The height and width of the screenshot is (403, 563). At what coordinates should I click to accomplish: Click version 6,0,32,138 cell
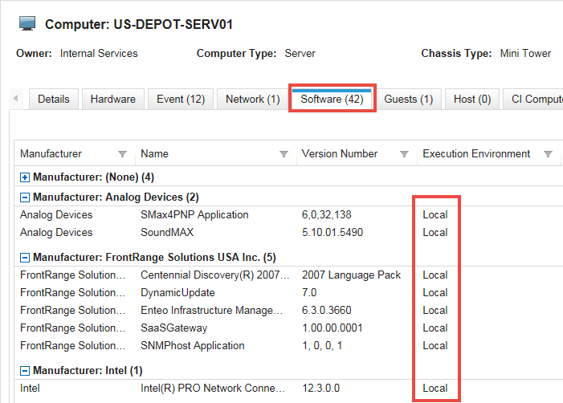coord(326,214)
